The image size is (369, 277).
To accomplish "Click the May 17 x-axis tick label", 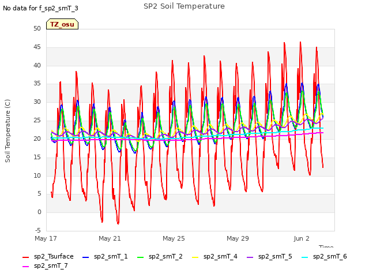I will (x=46, y=238).
